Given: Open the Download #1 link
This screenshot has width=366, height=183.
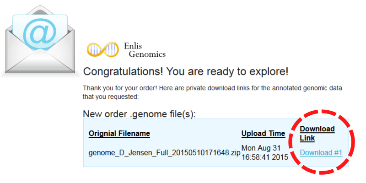Looking at the screenshot, I should pyautogui.click(x=321, y=152).
